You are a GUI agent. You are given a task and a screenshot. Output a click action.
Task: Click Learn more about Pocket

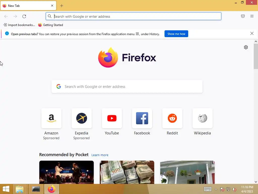tap(100, 155)
